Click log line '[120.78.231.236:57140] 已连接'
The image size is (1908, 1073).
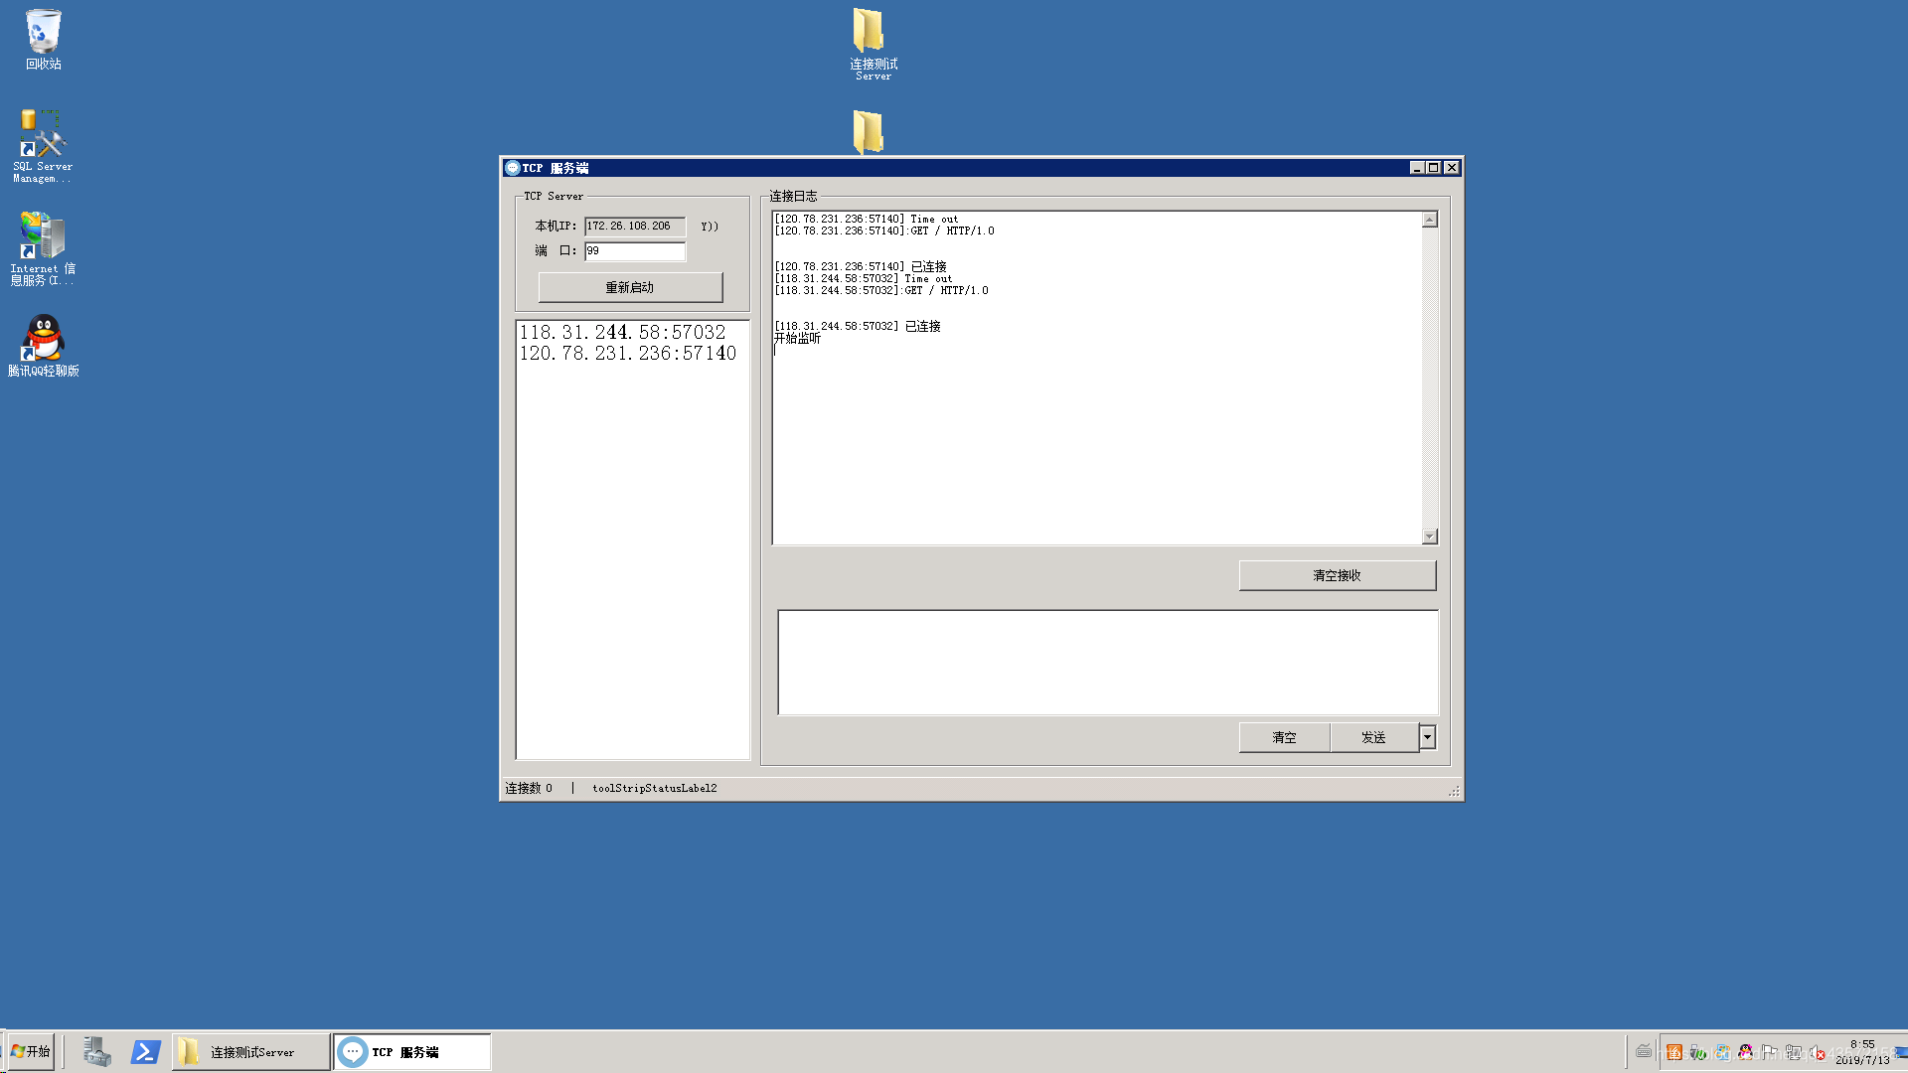click(x=861, y=266)
